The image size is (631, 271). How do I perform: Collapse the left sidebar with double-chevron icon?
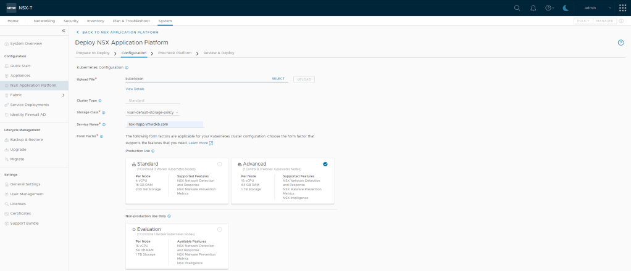tap(64, 31)
